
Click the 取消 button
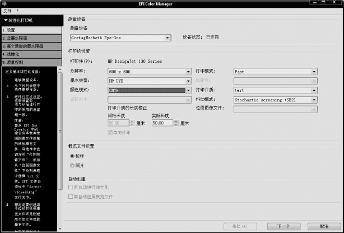pos(322,226)
